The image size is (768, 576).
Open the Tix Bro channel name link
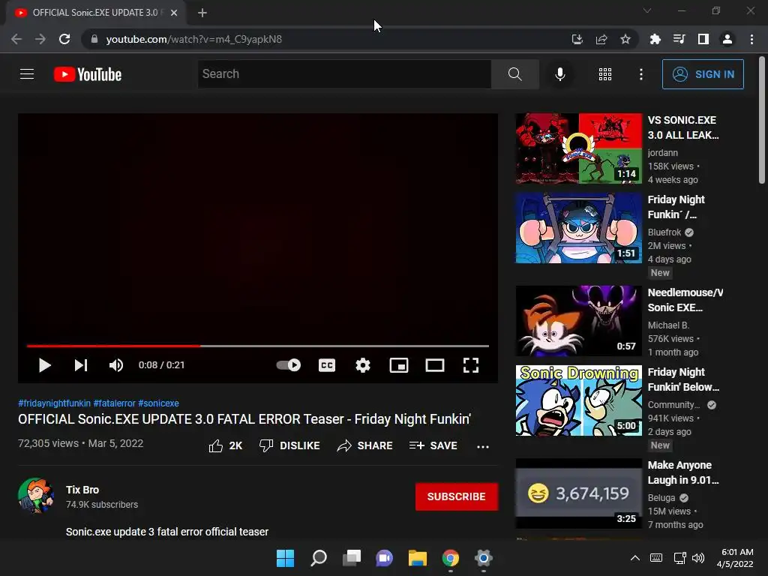(82, 490)
